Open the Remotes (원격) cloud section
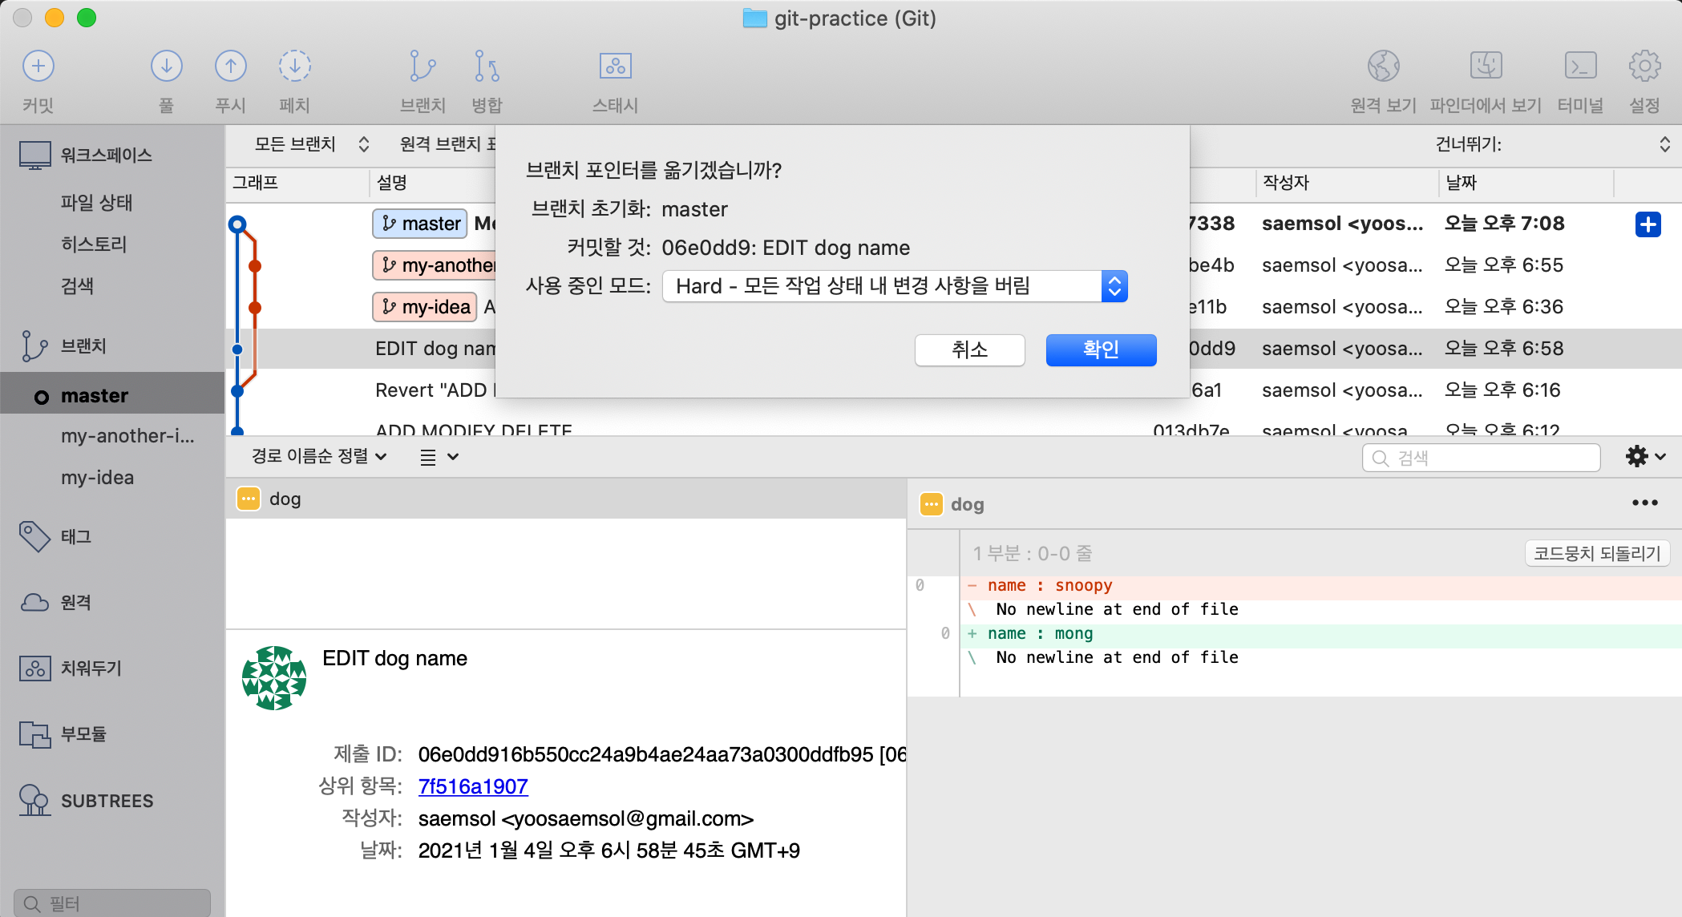Image resolution: width=1682 pixels, height=917 pixels. click(x=76, y=602)
